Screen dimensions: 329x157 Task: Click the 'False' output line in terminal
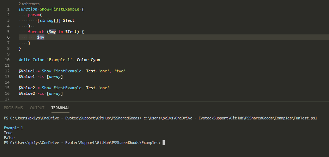(x=9, y=138)
